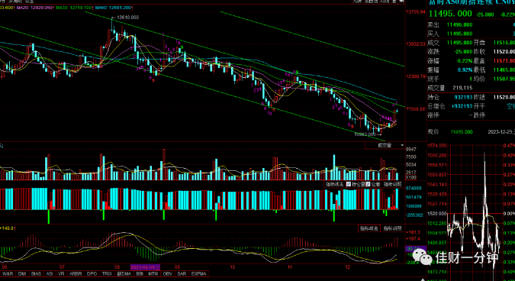515x281 pixels.
Task: Select the OBV indicator tab
Action: [168, 273]
